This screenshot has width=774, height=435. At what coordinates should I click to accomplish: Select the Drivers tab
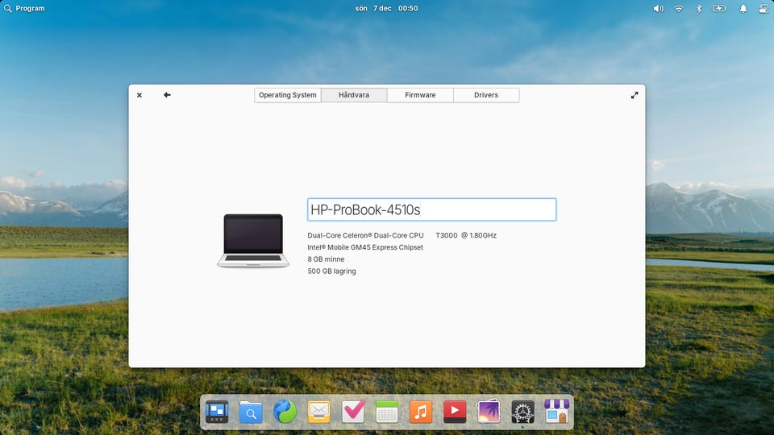[486, 95]
